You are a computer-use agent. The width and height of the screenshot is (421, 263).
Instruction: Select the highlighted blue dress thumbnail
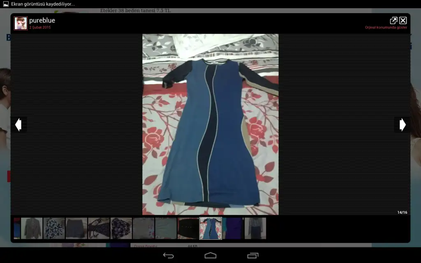pyautogui.click(x=210, y=228)
